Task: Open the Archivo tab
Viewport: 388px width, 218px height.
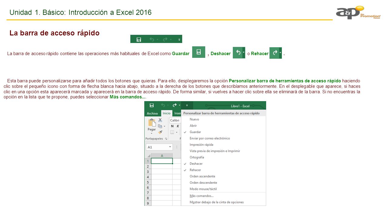Action: click(x=152, y=113)
